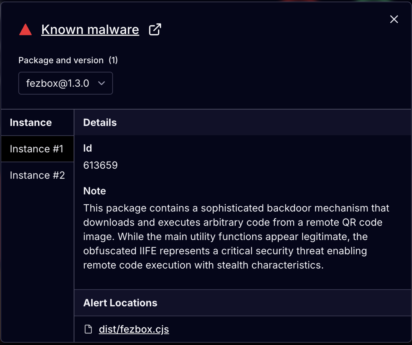
Task: Select the Id value 613659
Action: click(x=101, y=165)
